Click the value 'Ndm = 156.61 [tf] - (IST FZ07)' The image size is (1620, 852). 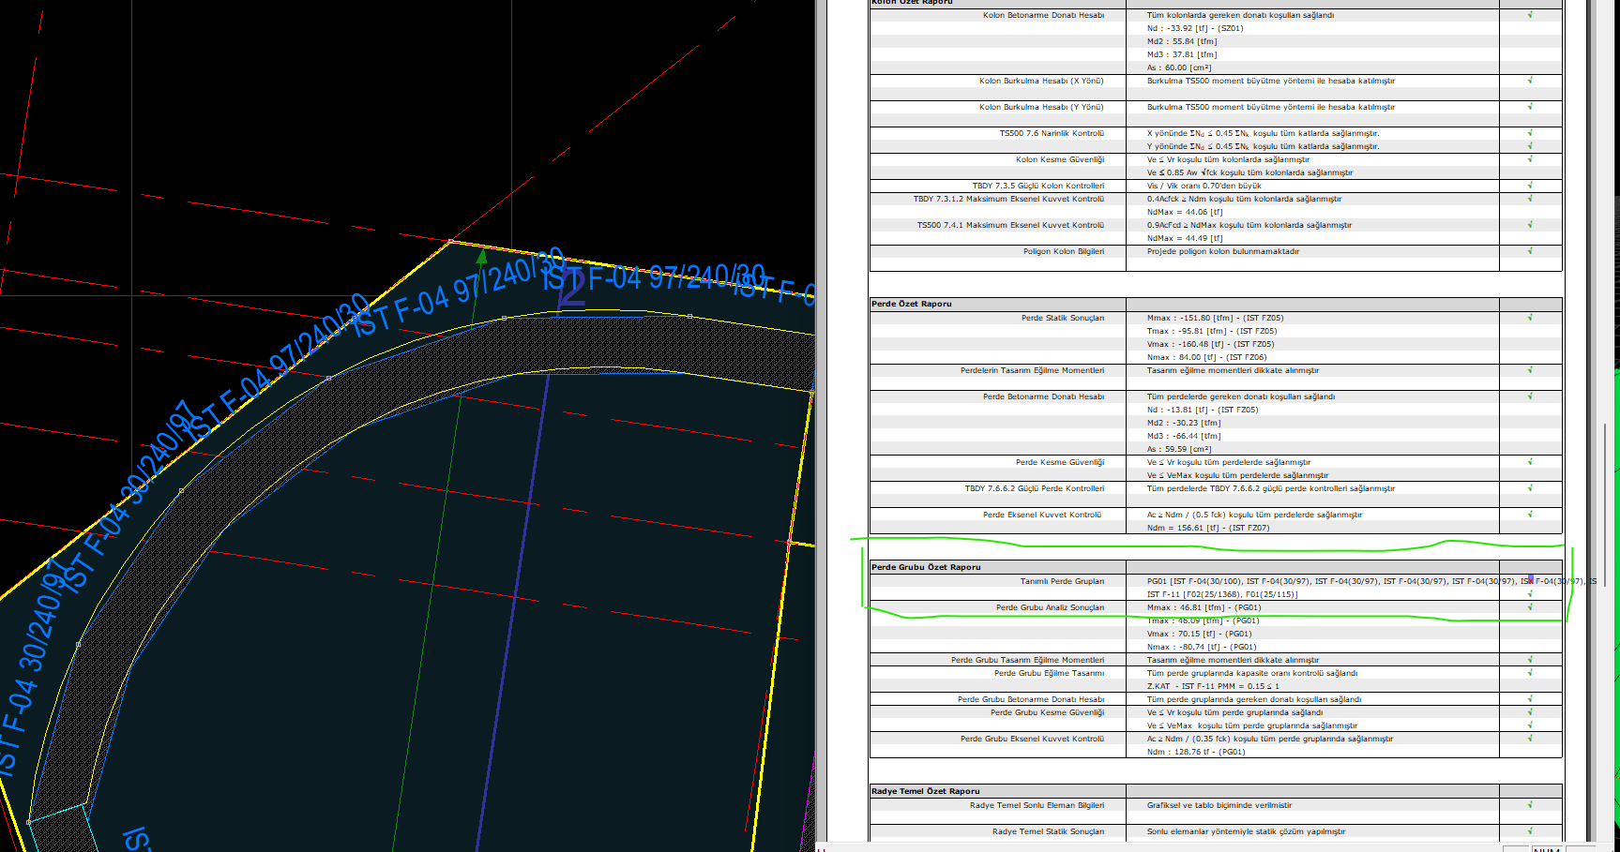(1208, 528)
